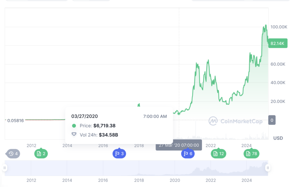Click the 82.14K current price label
The width and height of the screenshot is (291, 187).
tap(278, 43)
